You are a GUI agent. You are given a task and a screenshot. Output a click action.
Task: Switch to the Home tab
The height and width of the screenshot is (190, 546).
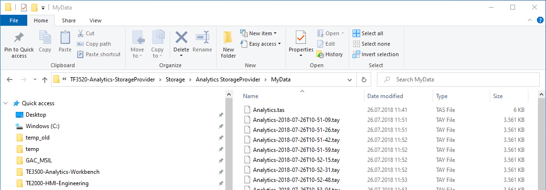pyautogui.click(x=41, y=20)
